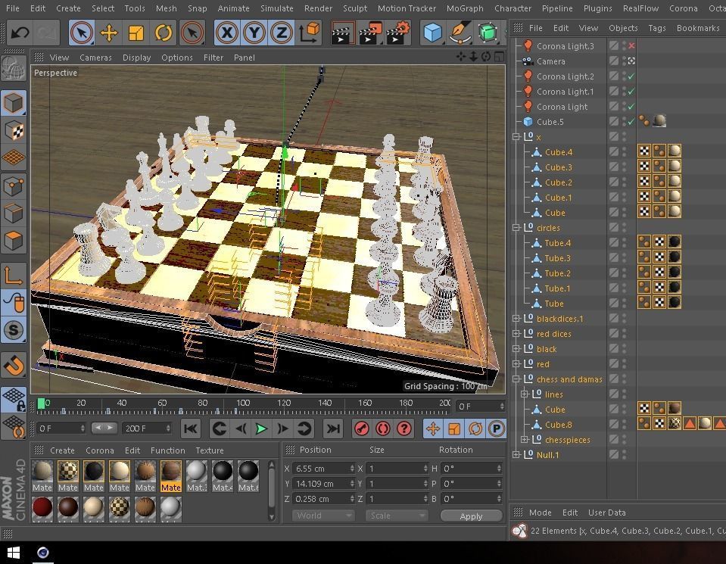Image resolution: width=726 pixels, height=564 pixels.
Task: Open the subdivision generator objects icon
Action: coord(488,33)
